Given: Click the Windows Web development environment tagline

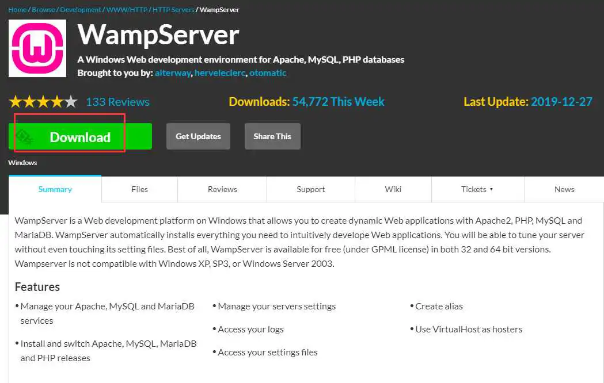Looking at the screenshot, I should click(241, 60).
